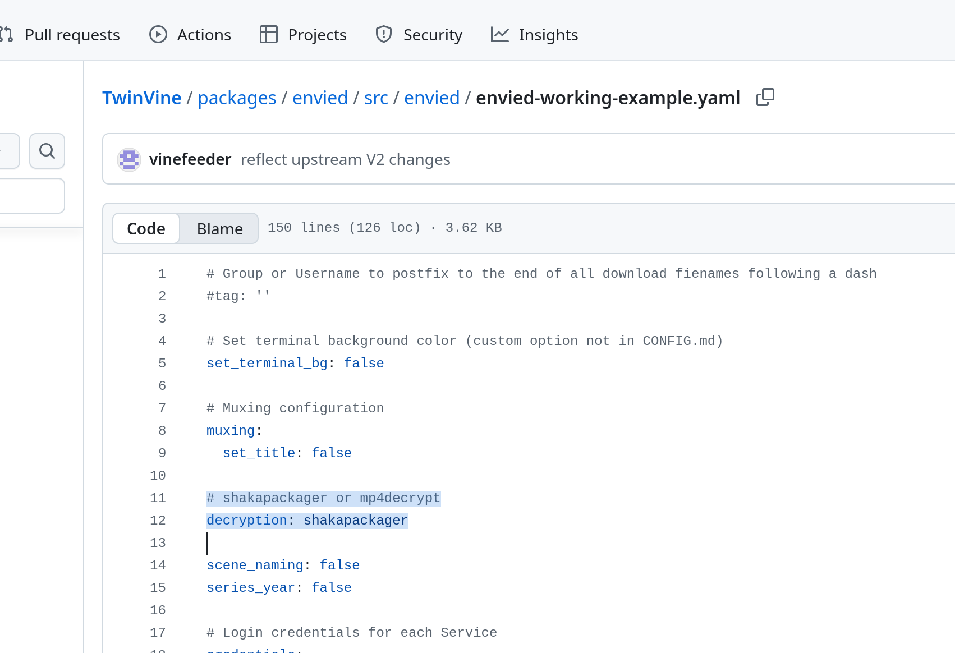This screenshot has width=955, height=653.
Task: Switch to the Code view
Action: 146,229
